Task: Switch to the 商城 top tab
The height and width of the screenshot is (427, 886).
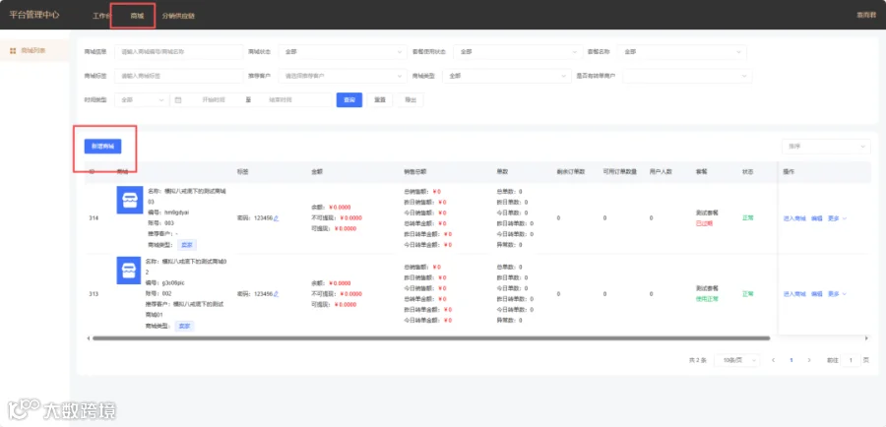Action: point(137,16)
